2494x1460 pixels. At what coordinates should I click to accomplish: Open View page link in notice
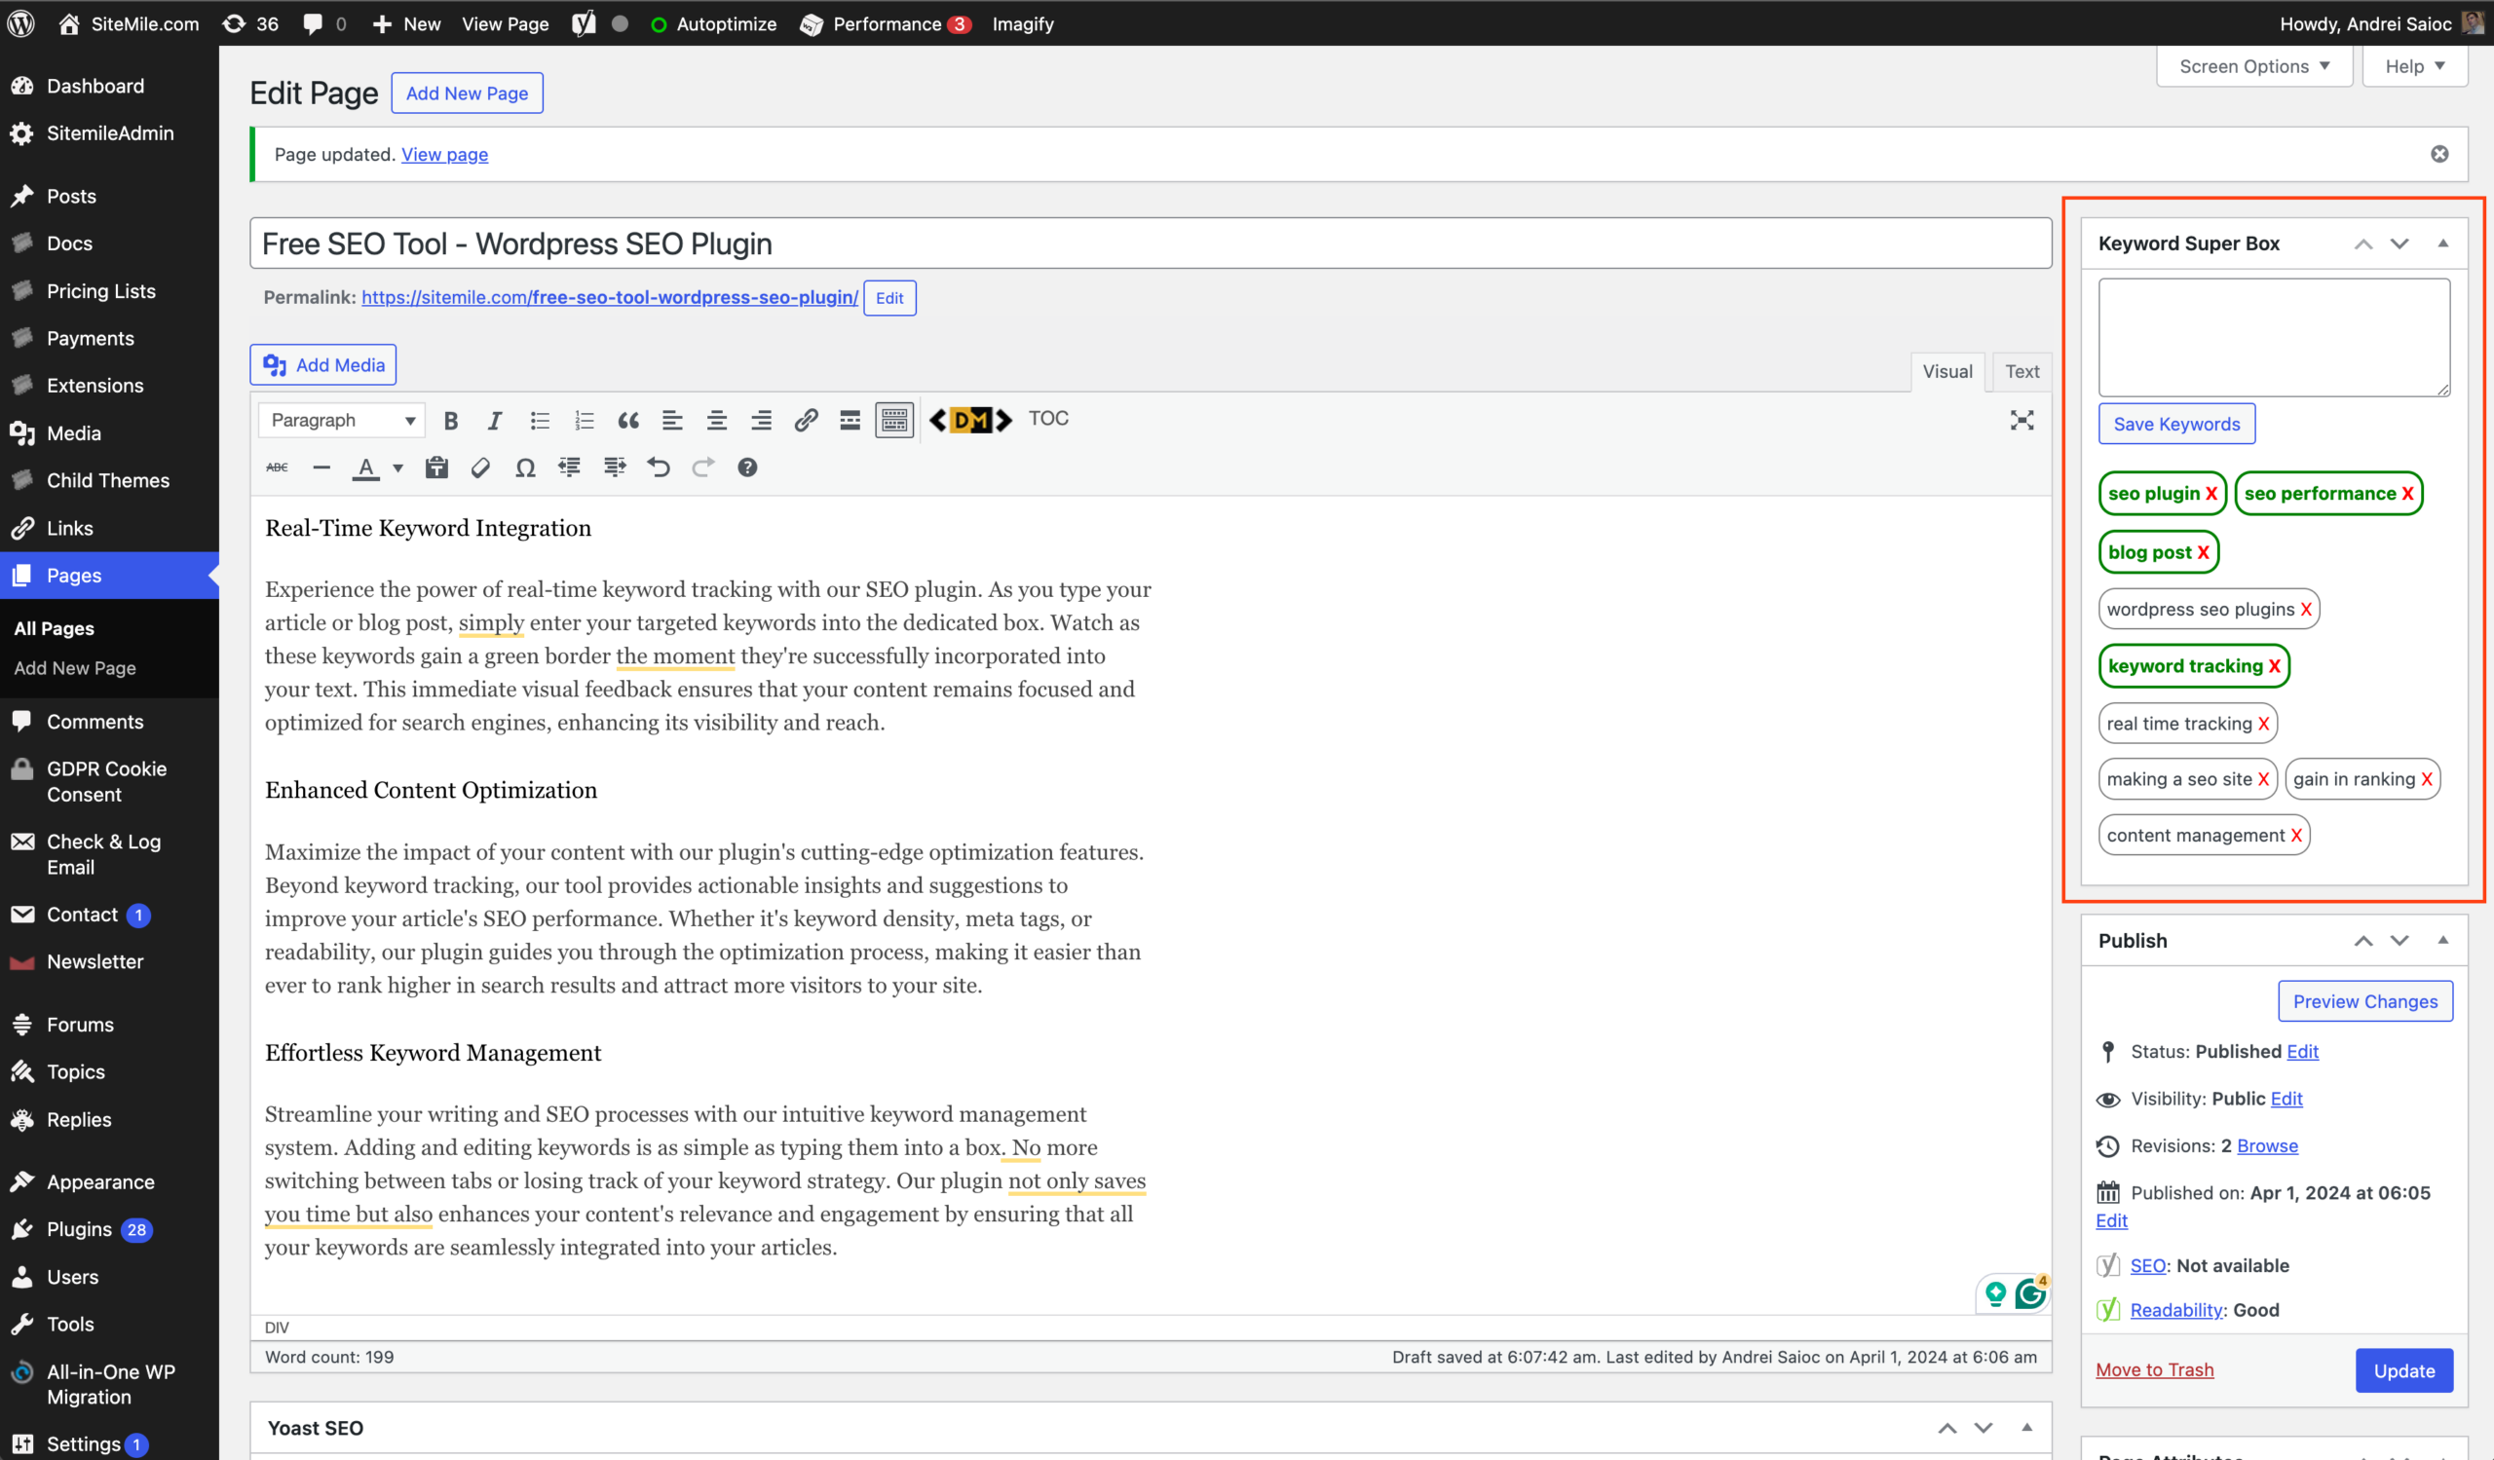444,154
